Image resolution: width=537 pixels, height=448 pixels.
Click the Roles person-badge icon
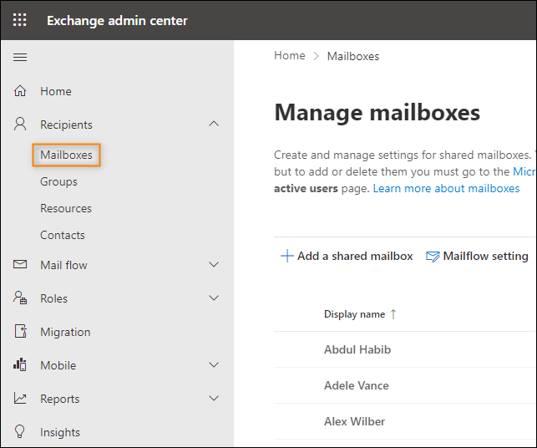(20, 298)
